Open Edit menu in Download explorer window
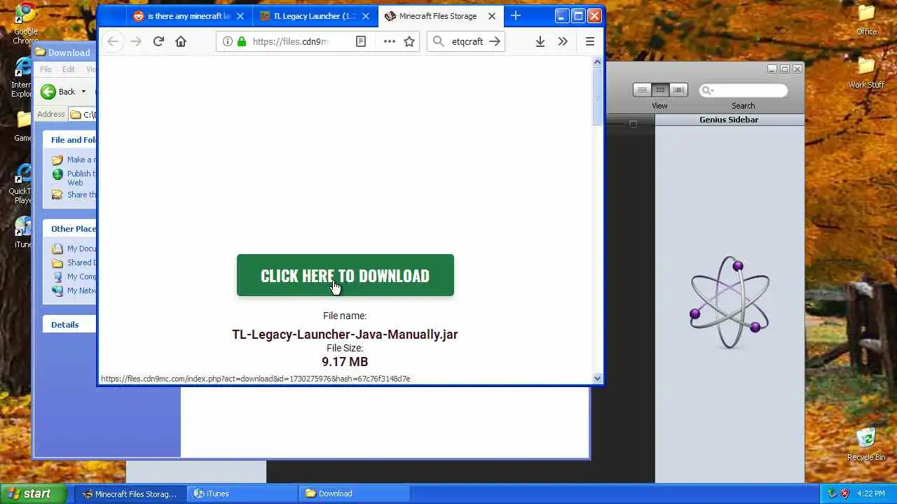The image size is (897, 504). [68, 69]
